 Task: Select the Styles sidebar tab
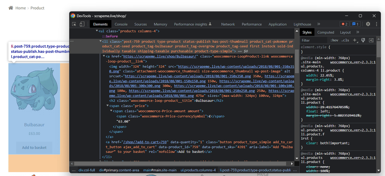[307, 32]
